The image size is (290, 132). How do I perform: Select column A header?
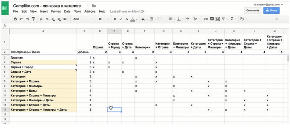43,31
